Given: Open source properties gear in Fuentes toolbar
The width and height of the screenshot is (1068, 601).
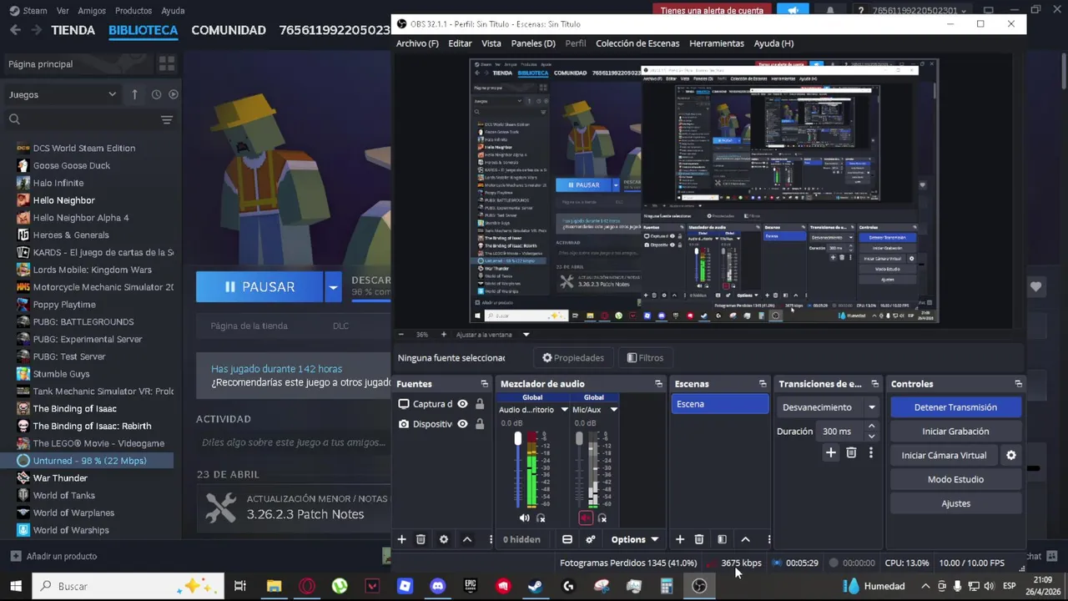Looking at the screenshot, I should (444, 539).
